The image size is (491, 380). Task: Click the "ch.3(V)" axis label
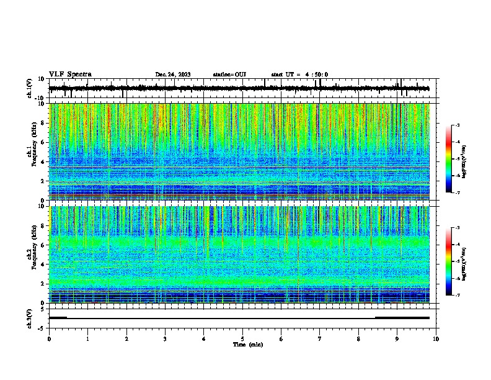[x=30, y=319]
